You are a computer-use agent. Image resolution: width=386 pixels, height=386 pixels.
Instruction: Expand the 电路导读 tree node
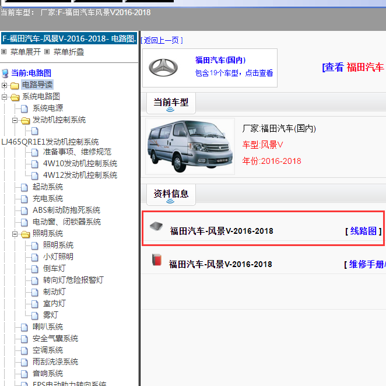(4, 86)
